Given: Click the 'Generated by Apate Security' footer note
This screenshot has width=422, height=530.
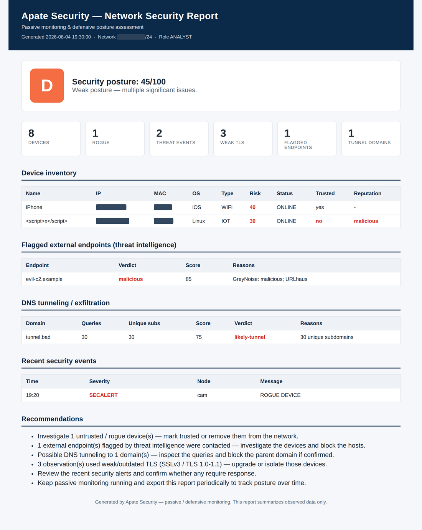Looking at the screenshot, I should tap(211, 502).
